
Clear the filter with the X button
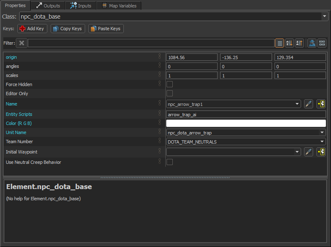click(x=22, y=43)
